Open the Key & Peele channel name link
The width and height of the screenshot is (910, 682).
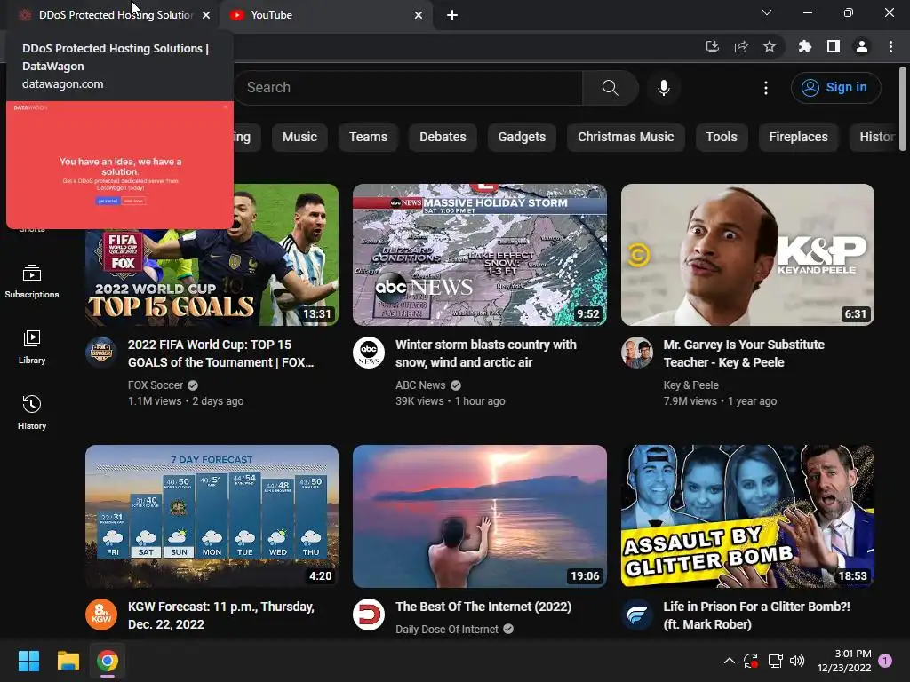click(690, 385)
